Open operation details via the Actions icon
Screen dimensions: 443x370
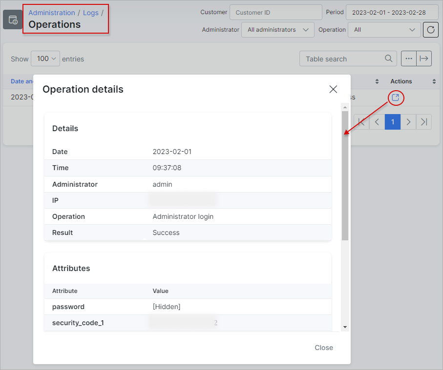(x=395, y=97)
